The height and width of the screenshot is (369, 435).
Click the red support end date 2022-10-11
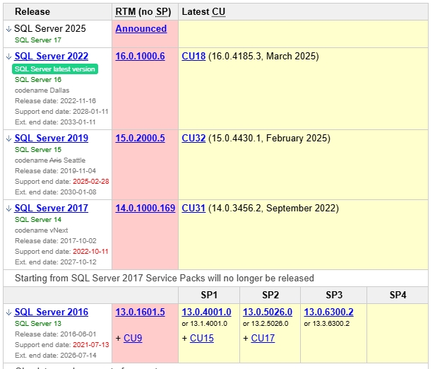pos(90,251)
